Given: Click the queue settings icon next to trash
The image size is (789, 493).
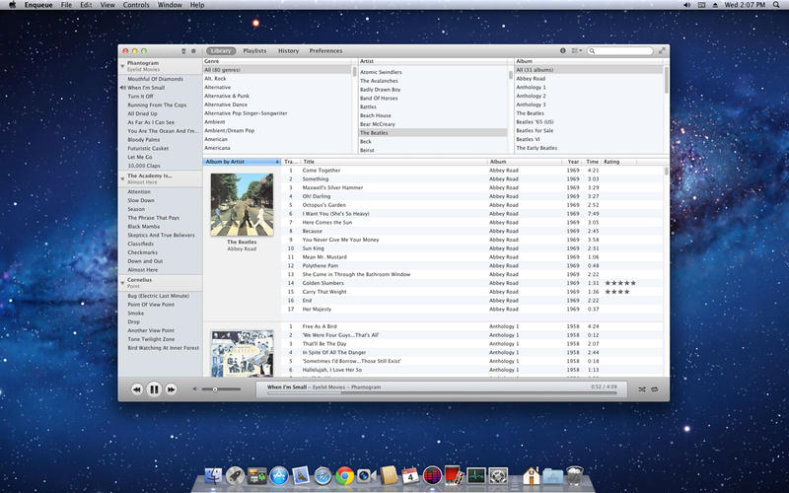Looking at the screenshot, I should [x=193, y=50].
